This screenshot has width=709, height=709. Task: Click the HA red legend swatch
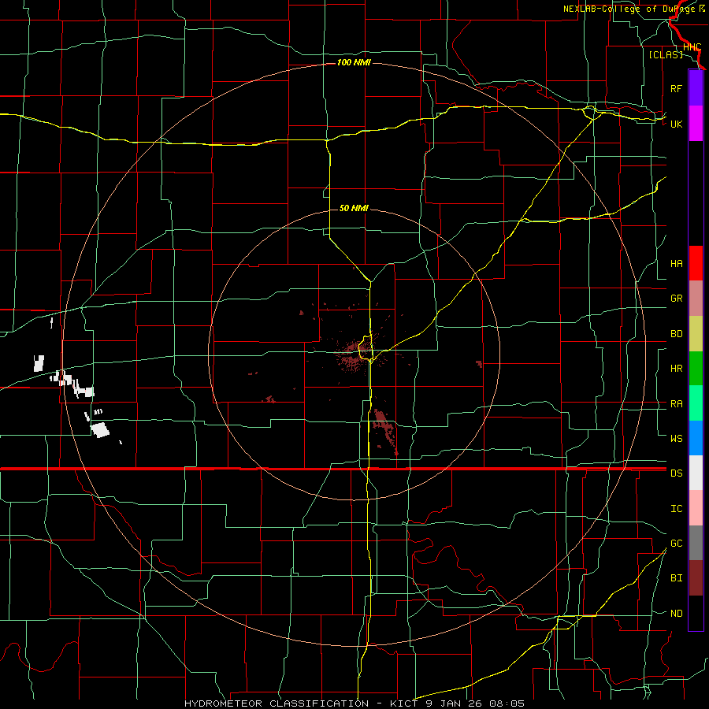click(x=696, y=263)
